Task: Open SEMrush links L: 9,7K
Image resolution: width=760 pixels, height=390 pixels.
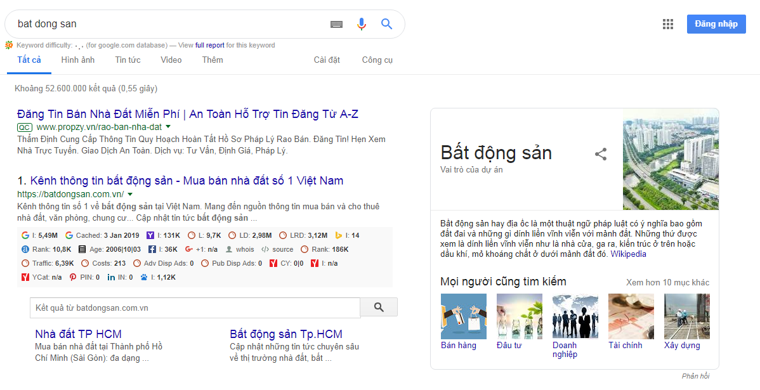Action: coord(204,235)
